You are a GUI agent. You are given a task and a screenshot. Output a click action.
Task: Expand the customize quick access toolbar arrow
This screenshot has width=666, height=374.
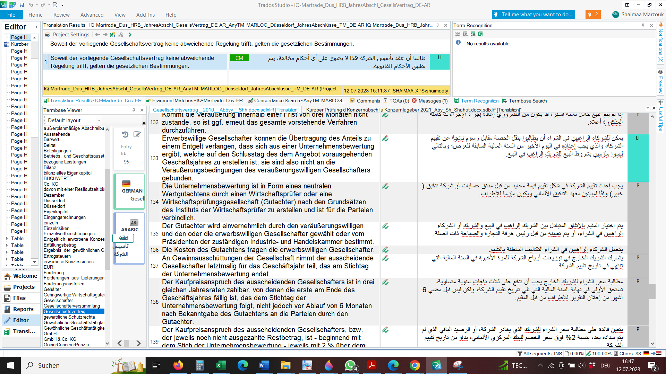tap(63, 5)
